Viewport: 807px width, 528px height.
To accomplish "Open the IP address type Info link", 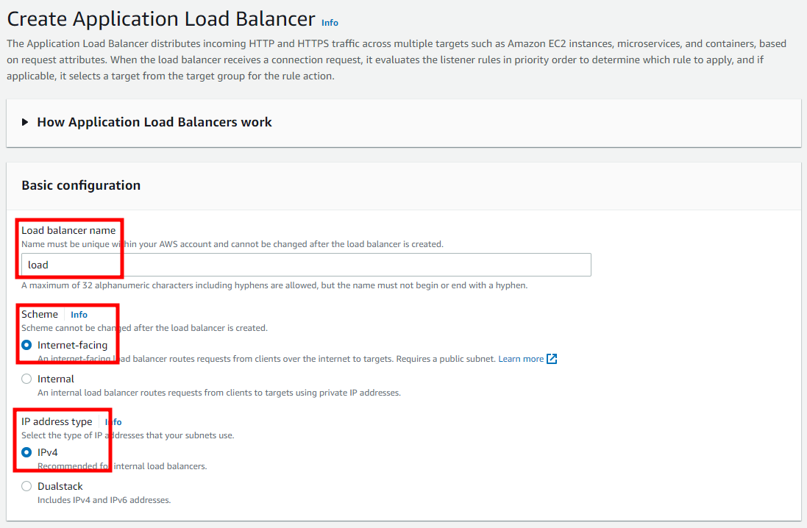I will tap(113, 422).
